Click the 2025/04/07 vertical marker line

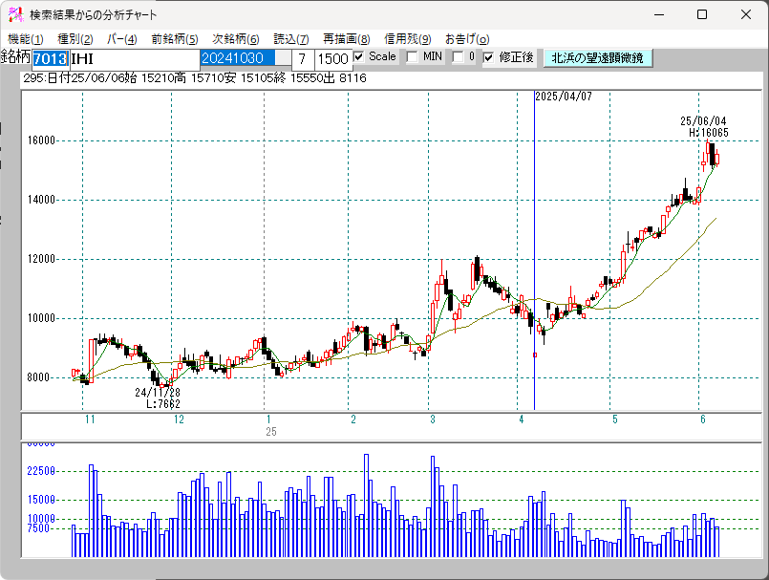point(534,250)
